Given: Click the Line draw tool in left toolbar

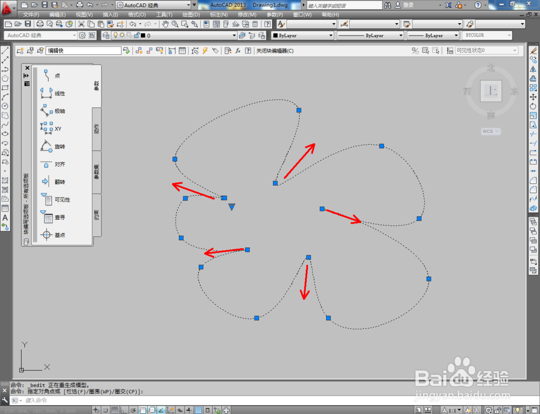Looking at the screenshot, I should tap(5, 51).
